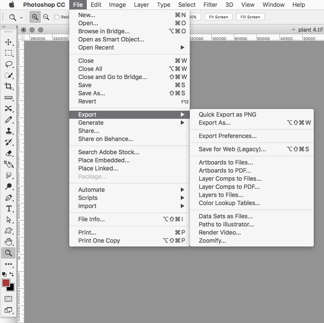Viewport: 324px width, 323px height.
Task: Open the Edit Toolbar three-dots menu
Action: (9, 264)
